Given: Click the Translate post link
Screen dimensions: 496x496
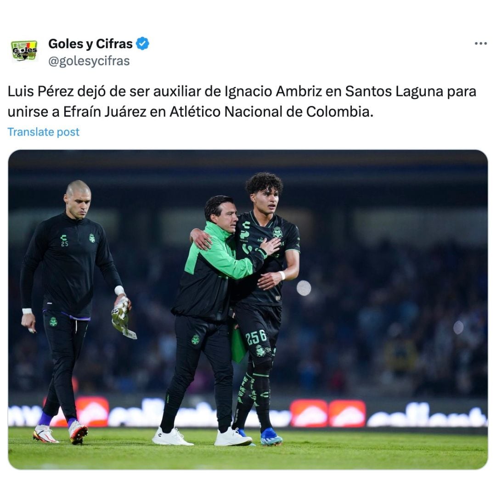Looking at the screenshot, I should pyautogui.click(x=43, y=132).
